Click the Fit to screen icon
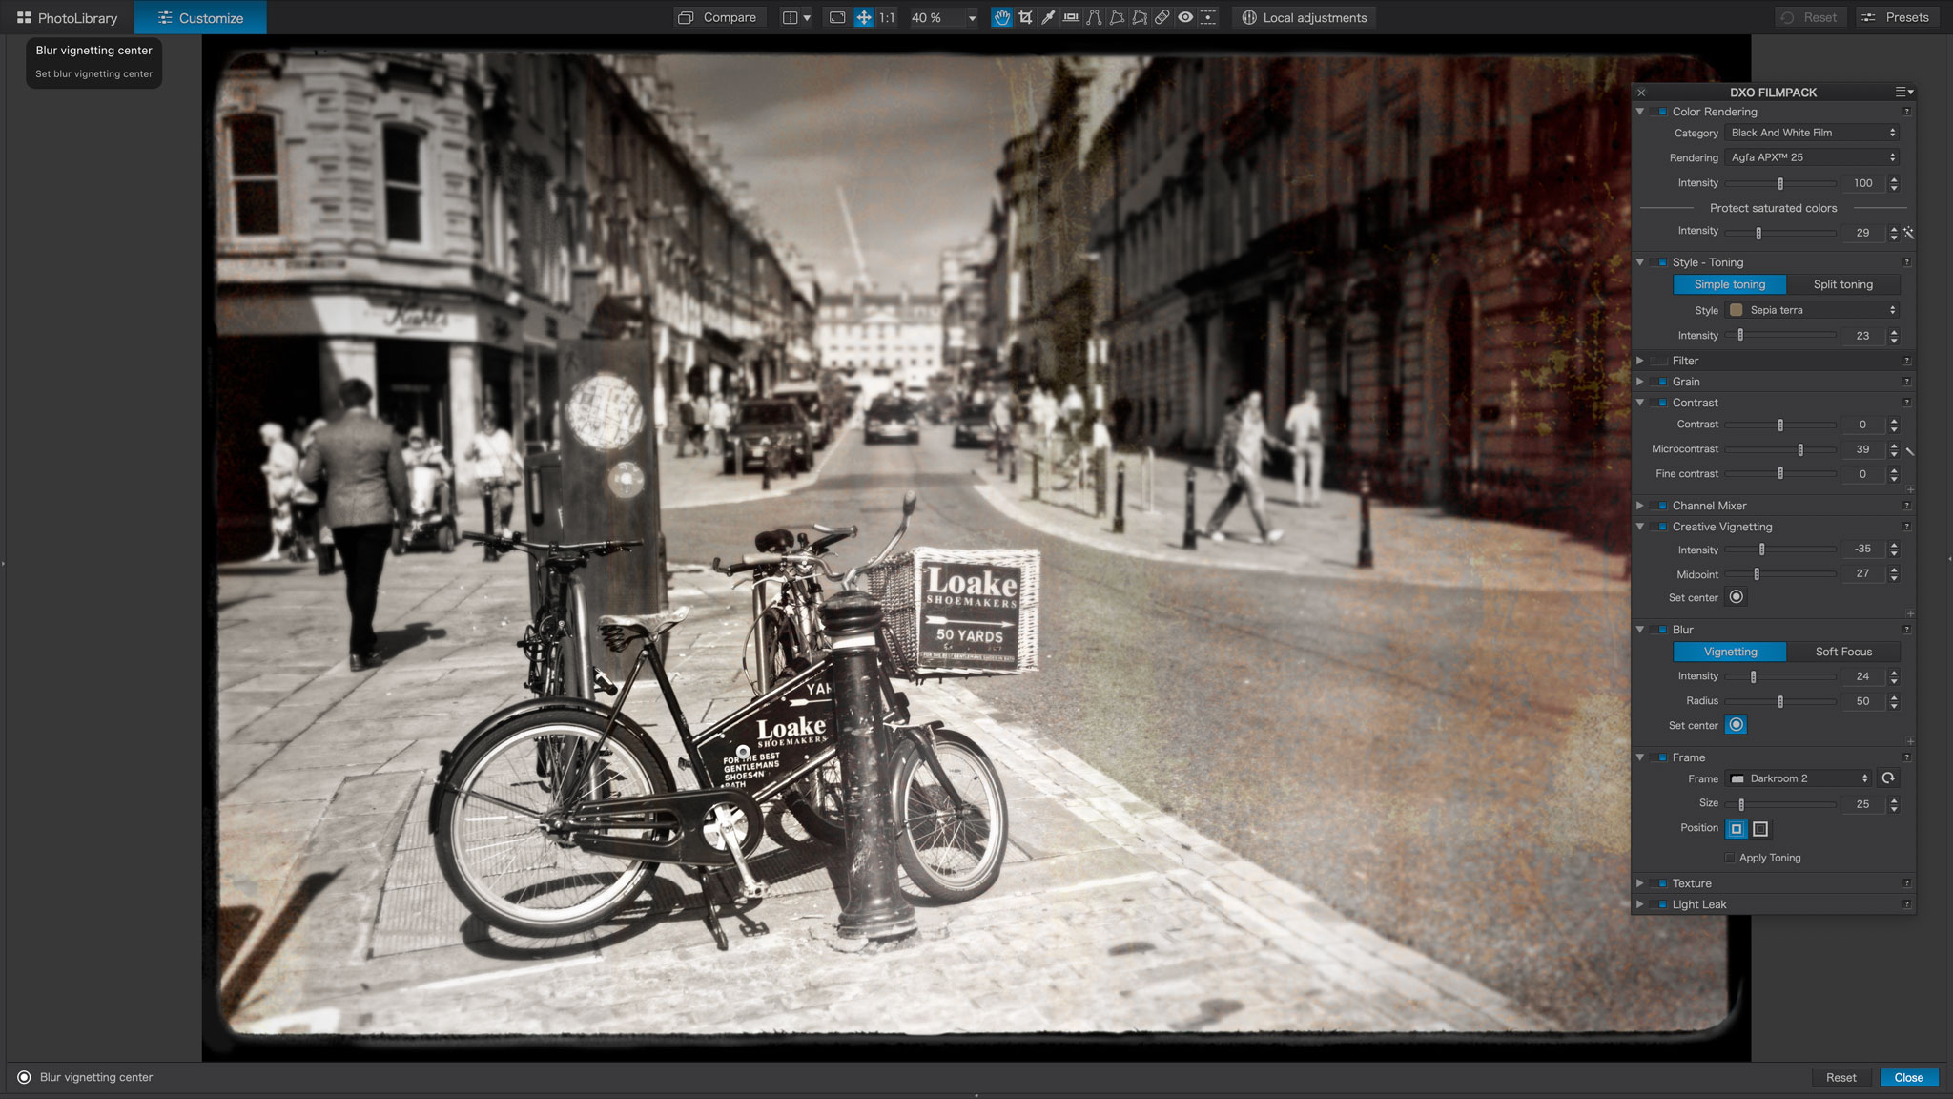Image resolution: width=1953 pixels, height=1099 pixels. [837, 17]
